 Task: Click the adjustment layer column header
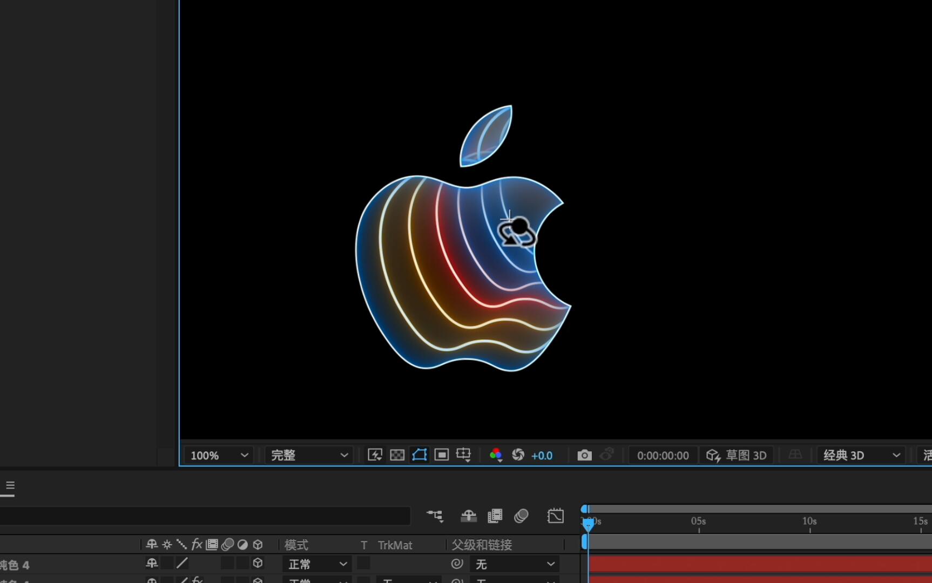[242, 544]
